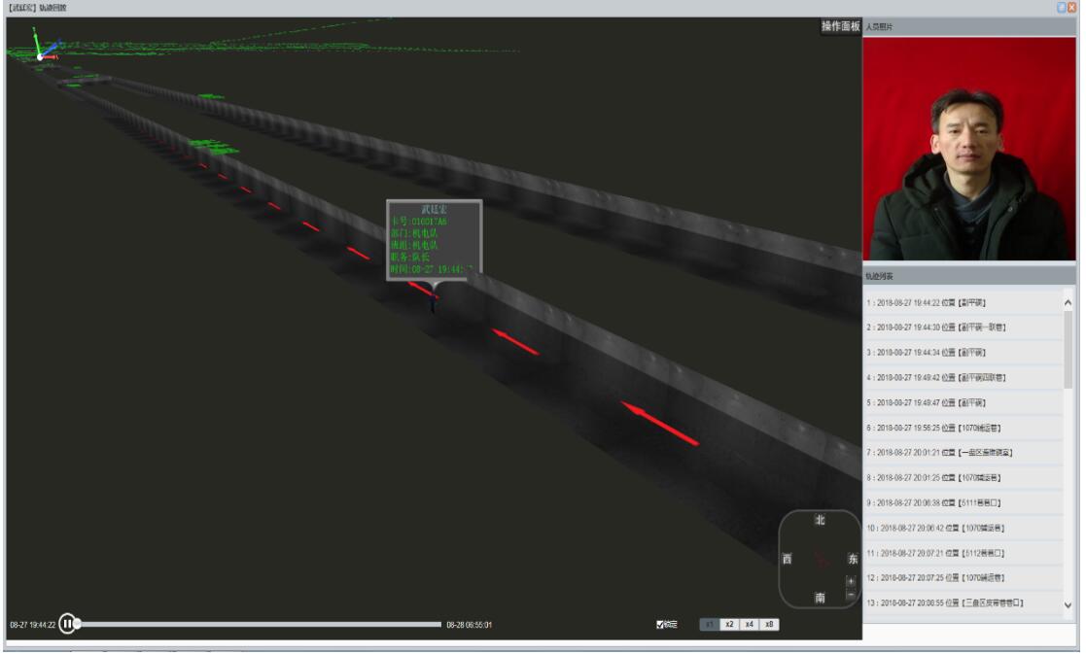Click the blue restore window icon

[x=1061, y=7]
